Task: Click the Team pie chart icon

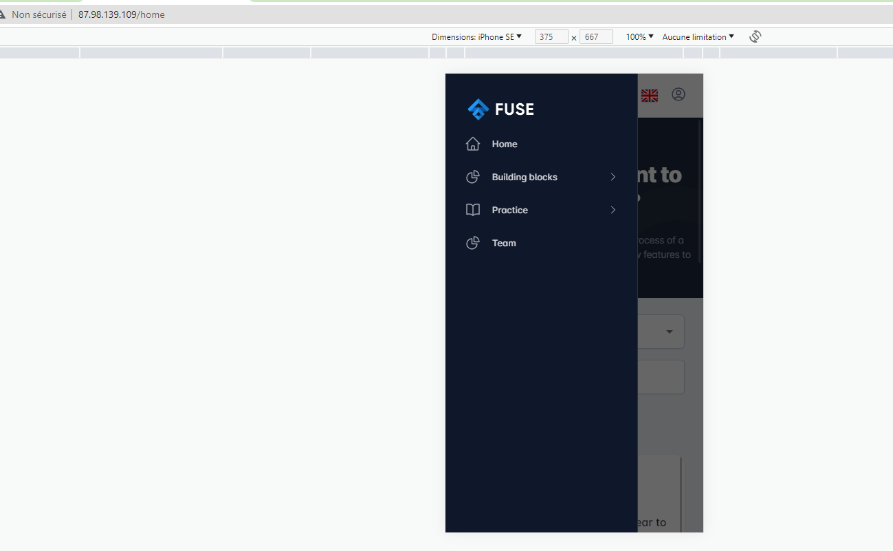Action: point(473,243)
